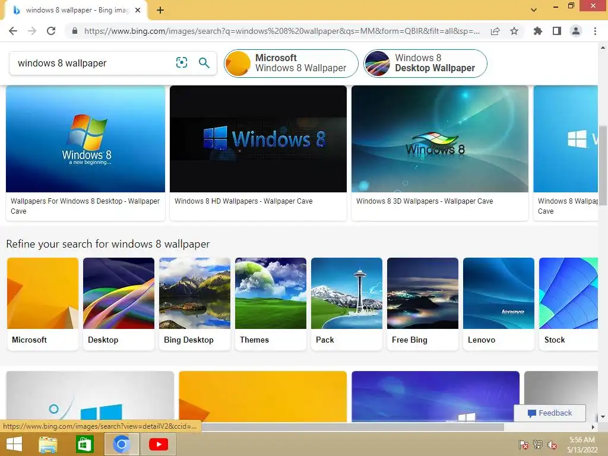The width and height of the screenshot is (608, 456).
Task: Refine search by Free Bing
Action: point(423,304)
